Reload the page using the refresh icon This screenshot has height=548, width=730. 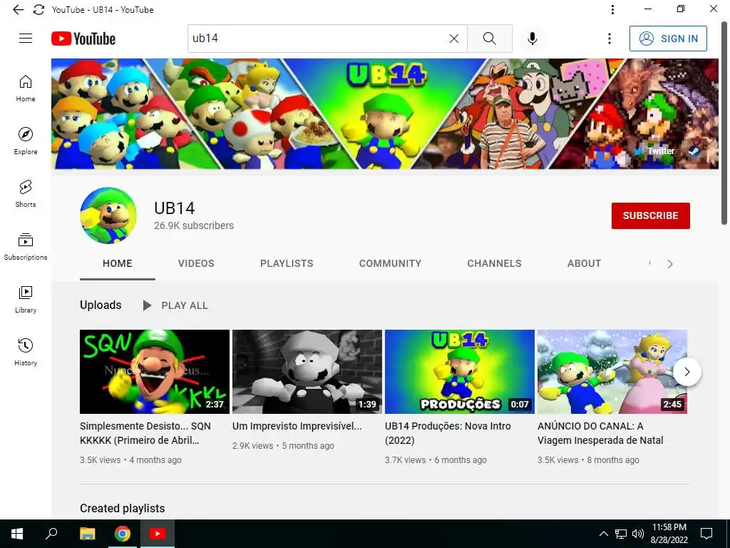[39, 10]
